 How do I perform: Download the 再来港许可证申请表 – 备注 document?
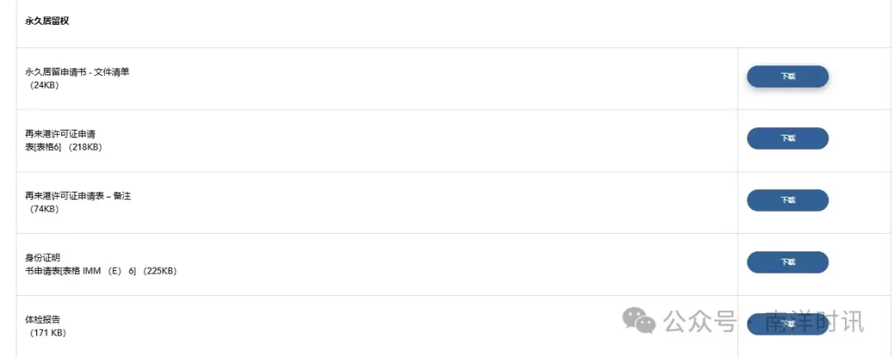(788, 201)
